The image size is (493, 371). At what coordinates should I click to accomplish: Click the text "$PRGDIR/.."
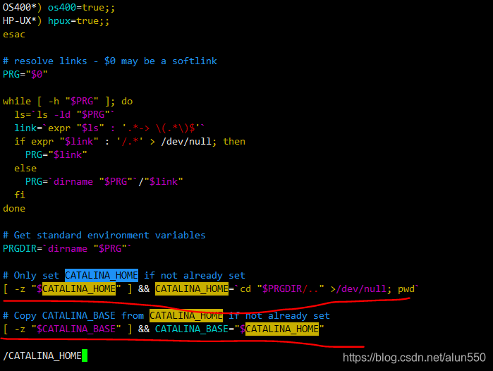click(291, 288)
